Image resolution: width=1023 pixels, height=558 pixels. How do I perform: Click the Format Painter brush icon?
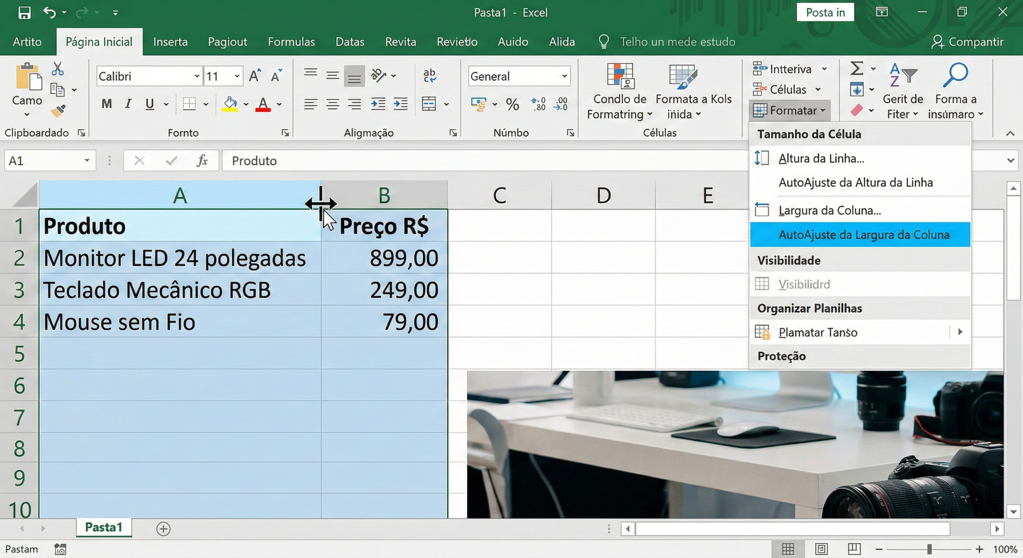pyautogui.click(x=58, y=111)
